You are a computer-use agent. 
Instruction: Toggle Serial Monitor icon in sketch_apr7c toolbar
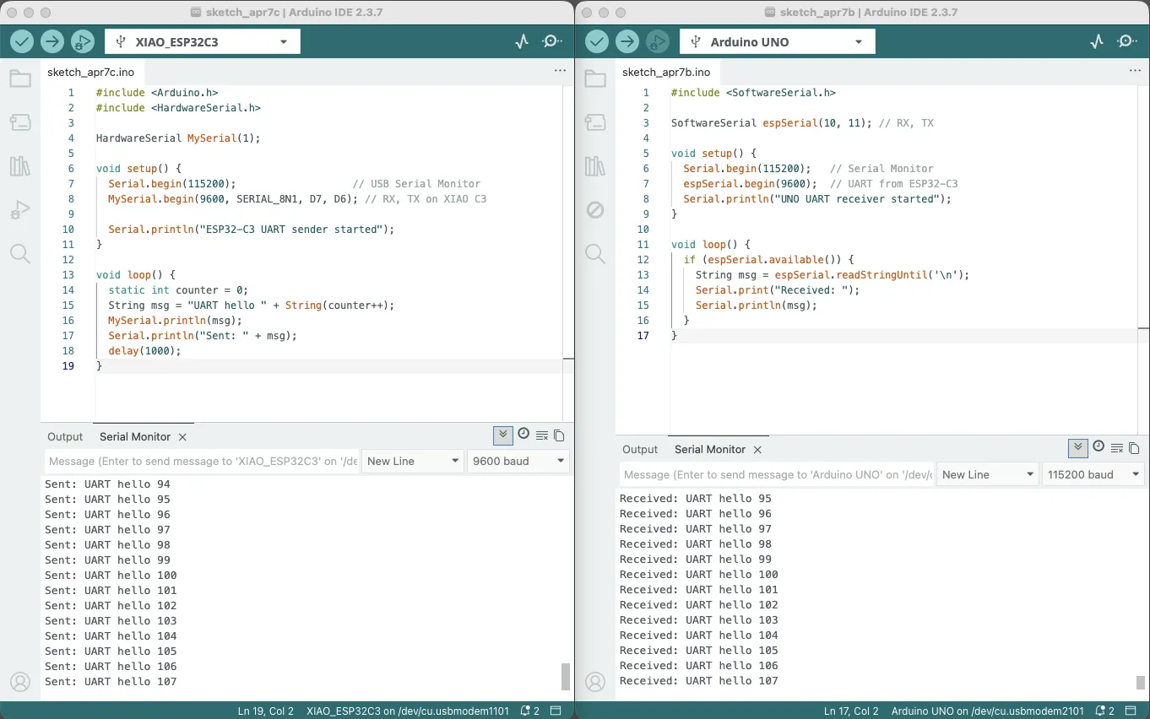[552, 41]
